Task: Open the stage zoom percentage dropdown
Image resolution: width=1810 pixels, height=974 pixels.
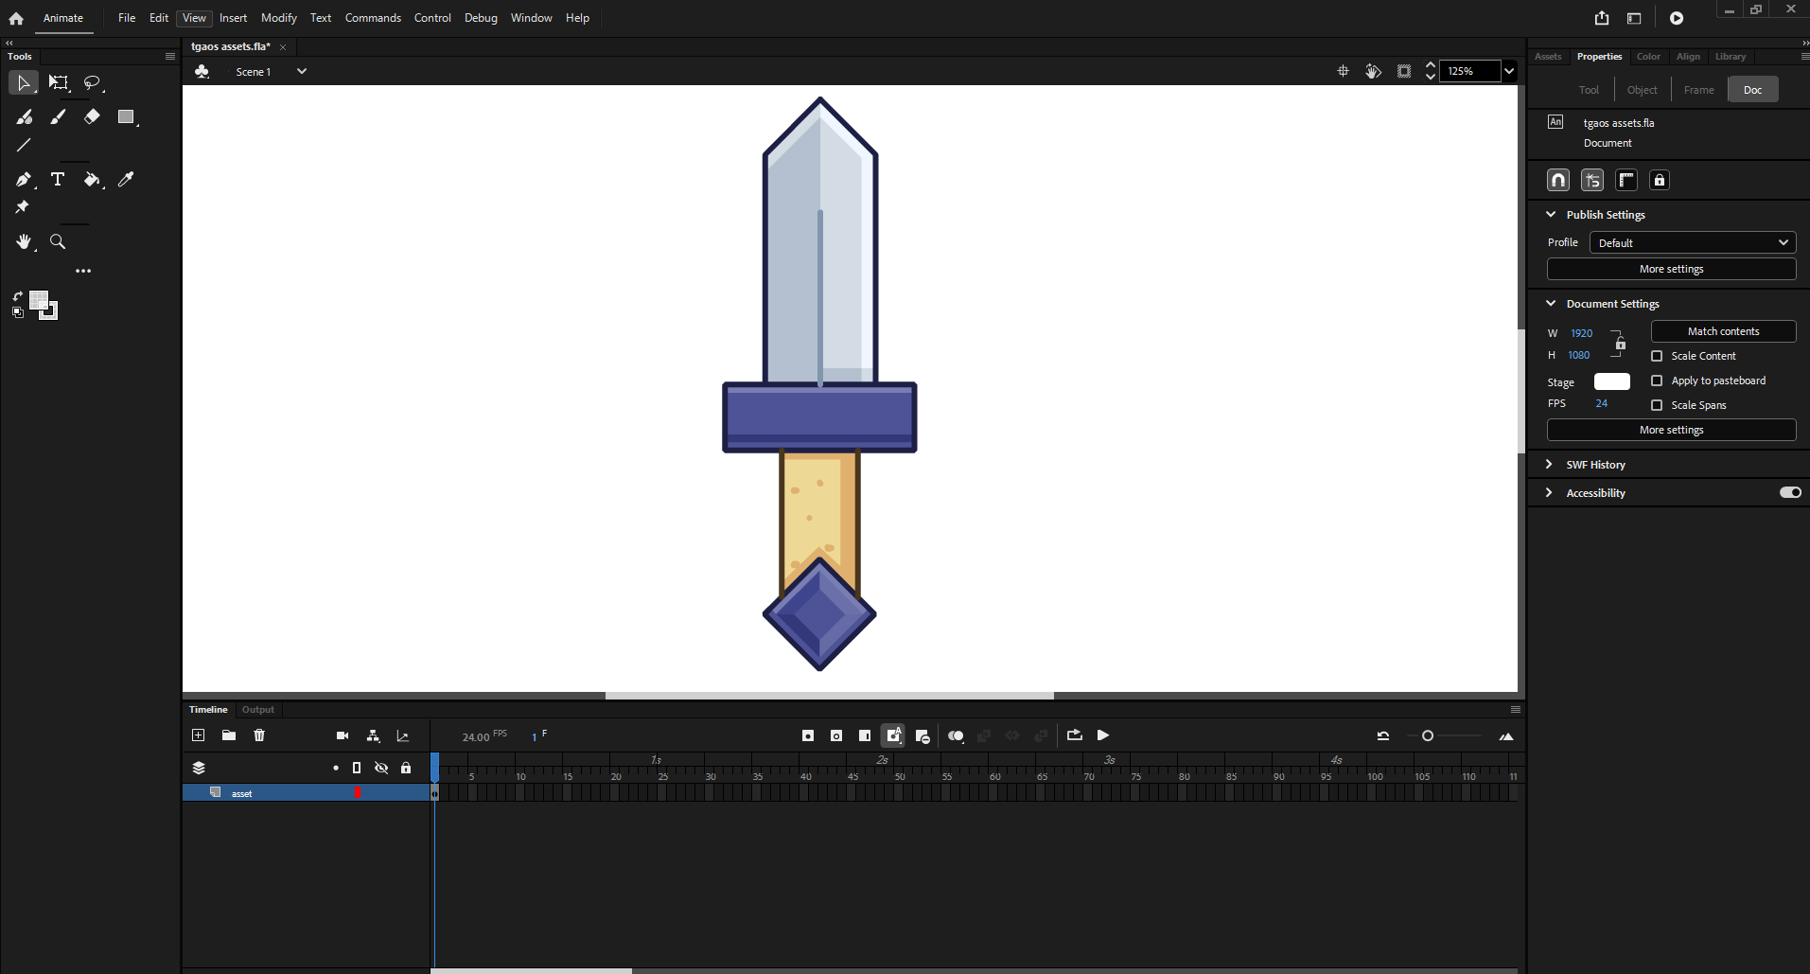Action: pyautogui.click(x=1509, y=71)
